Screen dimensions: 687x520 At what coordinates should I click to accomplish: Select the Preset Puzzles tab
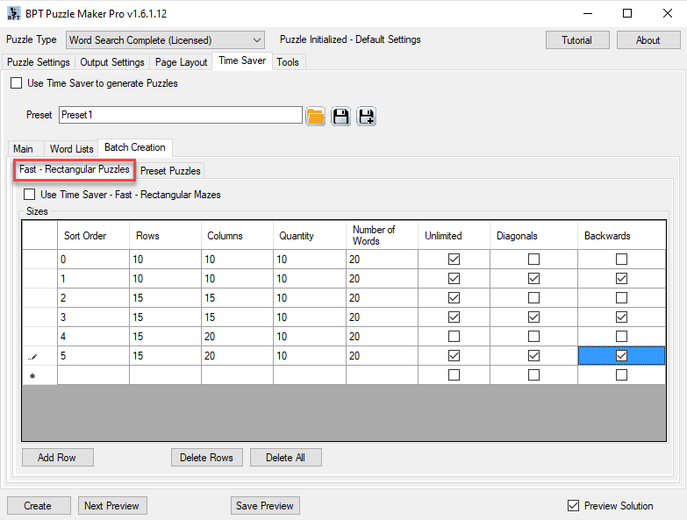click(x=170, y=171)
